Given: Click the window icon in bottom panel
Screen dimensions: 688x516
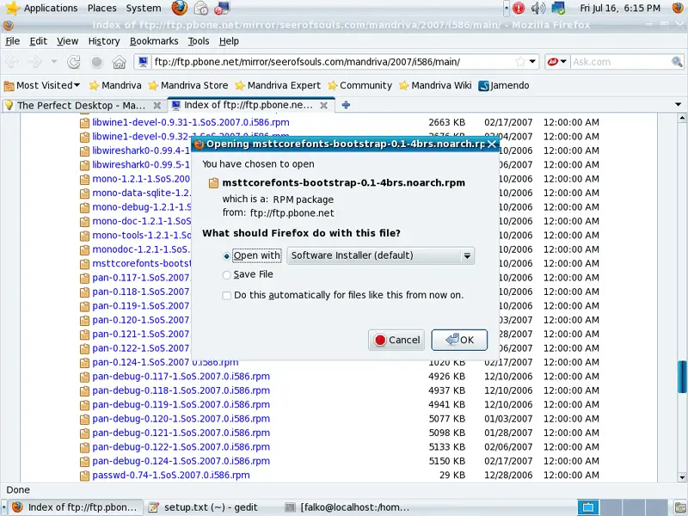Looking at the screenshot, I should pos(588,507).
